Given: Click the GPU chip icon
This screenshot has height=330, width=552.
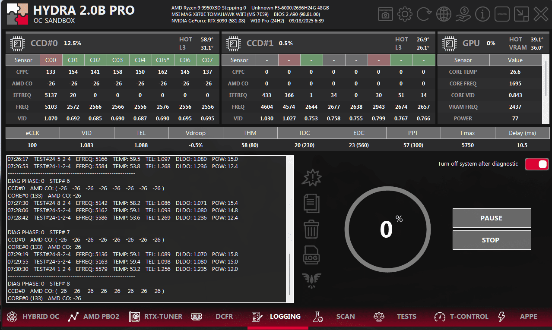Looking at the screenshot, I should (449, 43).
